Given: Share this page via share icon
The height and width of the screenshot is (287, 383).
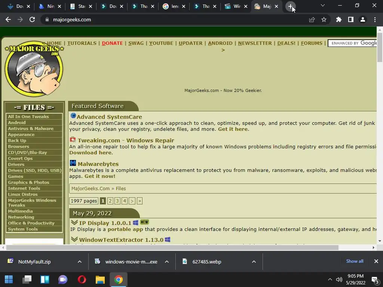Looking at the screenshot, I should coord(312,19).
